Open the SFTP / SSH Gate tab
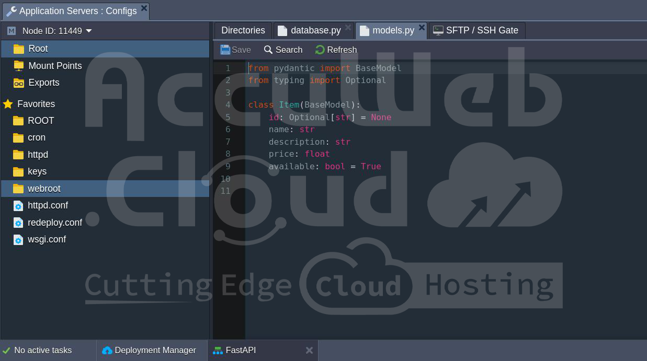 [x=482, y=30]
